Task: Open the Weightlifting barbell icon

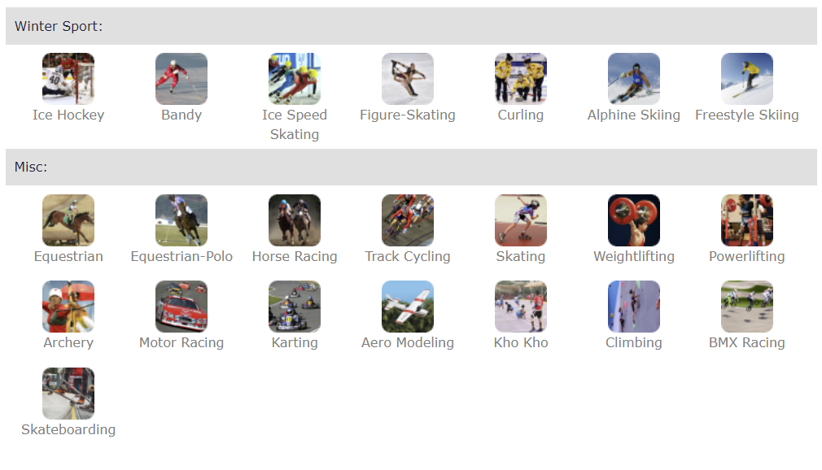Action: [634, 220]
